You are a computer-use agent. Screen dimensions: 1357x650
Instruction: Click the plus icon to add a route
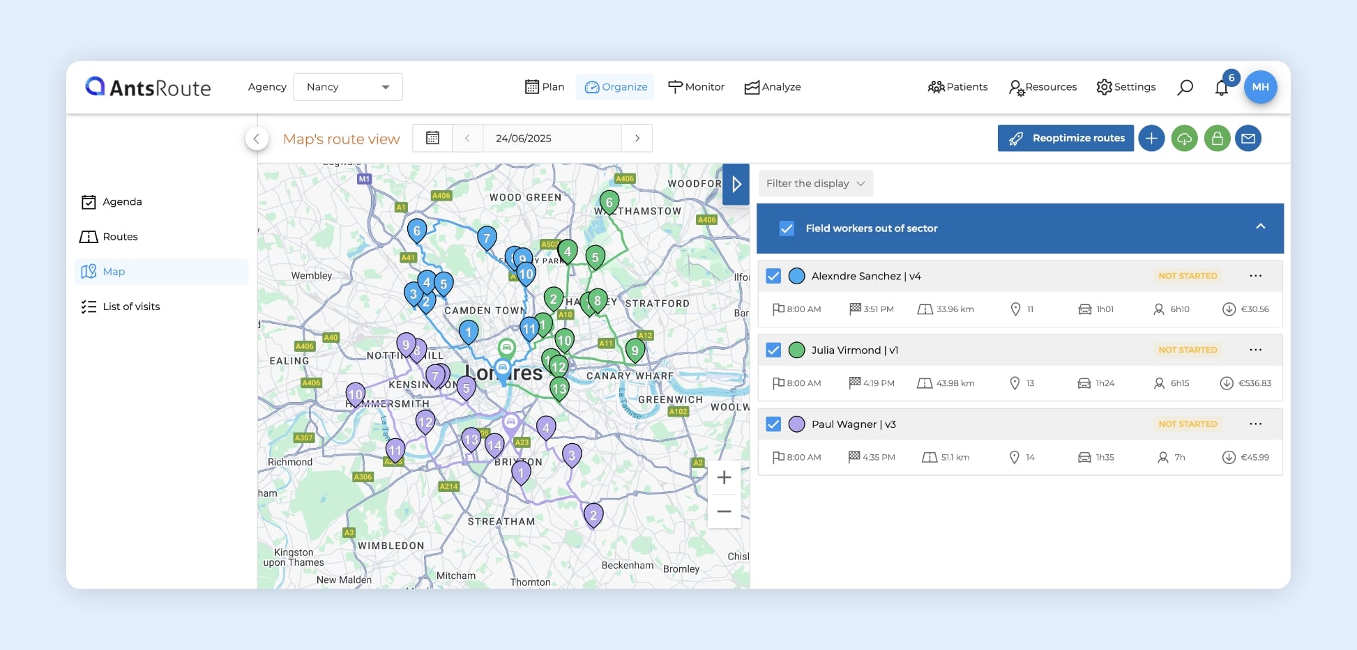point(1151,138)
